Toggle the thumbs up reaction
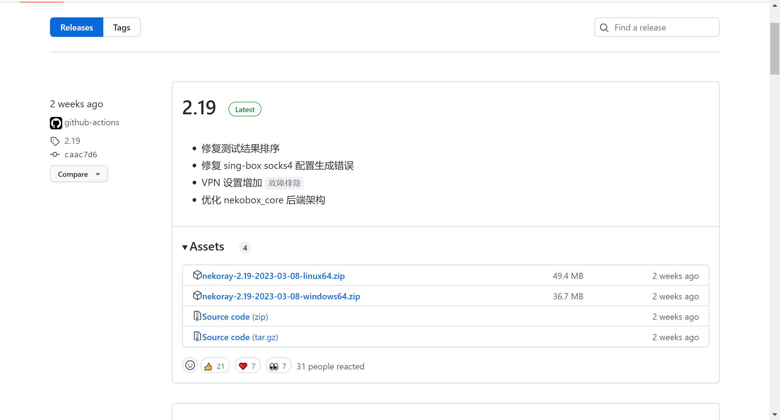 pos(215,366)
